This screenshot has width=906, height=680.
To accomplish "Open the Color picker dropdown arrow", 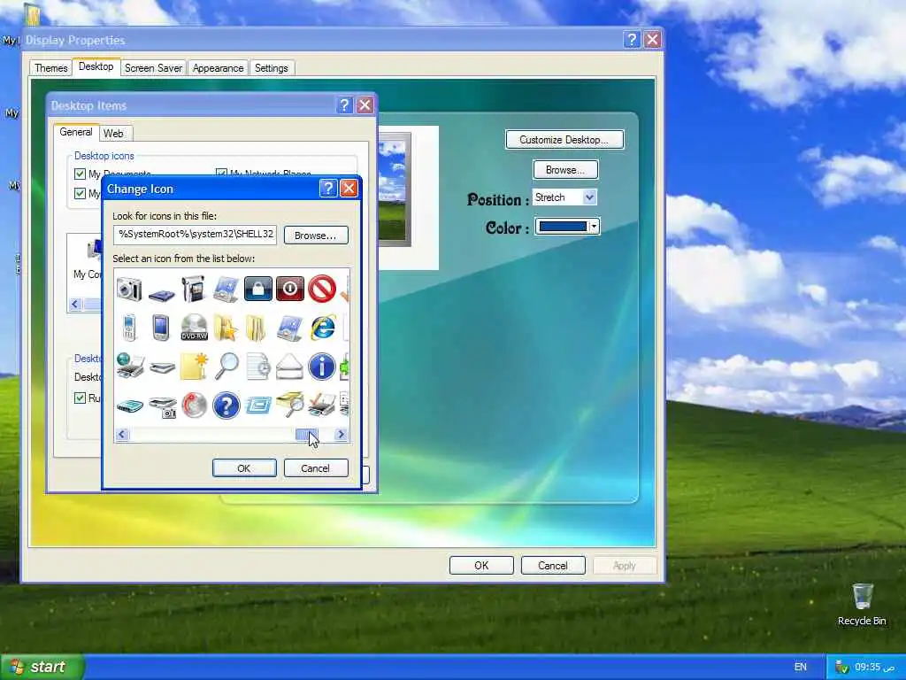I will (x=594, y=226).
